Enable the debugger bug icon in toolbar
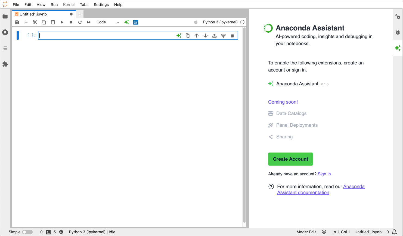 tap(196, 22)
